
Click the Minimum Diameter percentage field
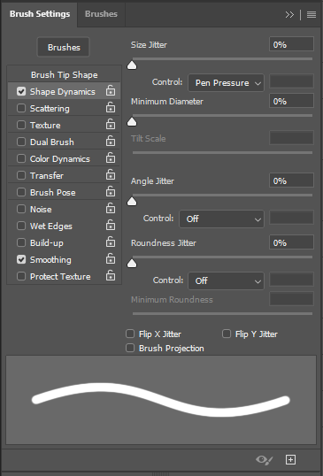click(x=291, y=101)
